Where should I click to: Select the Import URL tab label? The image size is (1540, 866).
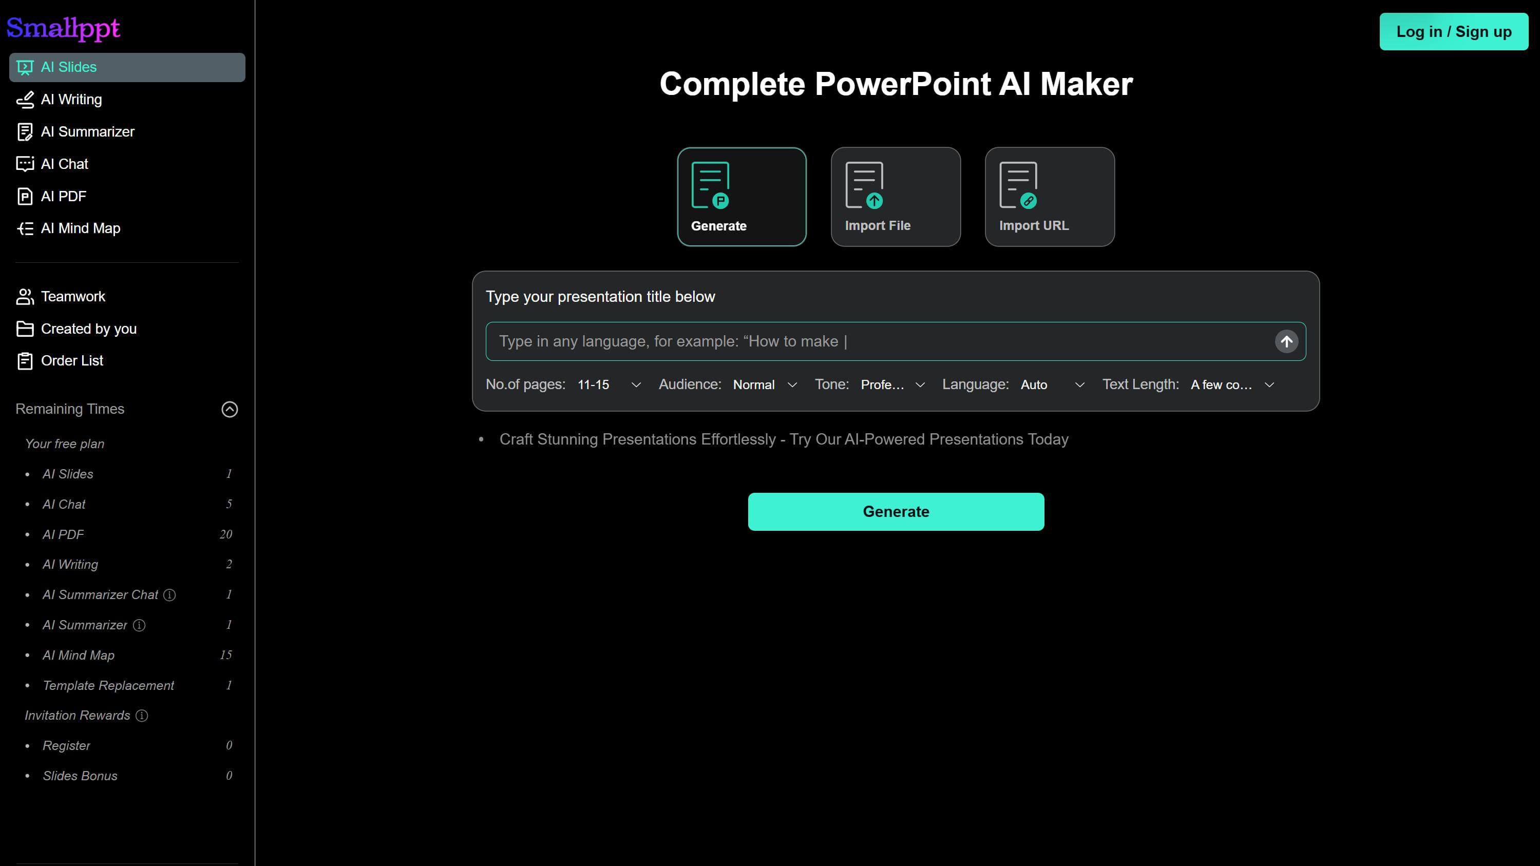(x=1034, y=226)
